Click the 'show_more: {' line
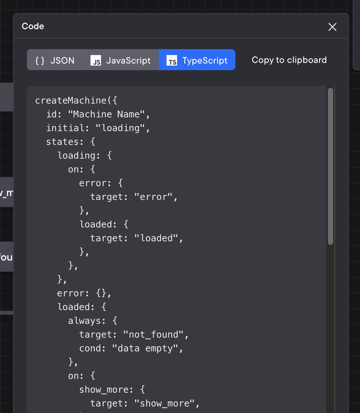The width and height of the screenshot is (360, 413). point(112,389)
